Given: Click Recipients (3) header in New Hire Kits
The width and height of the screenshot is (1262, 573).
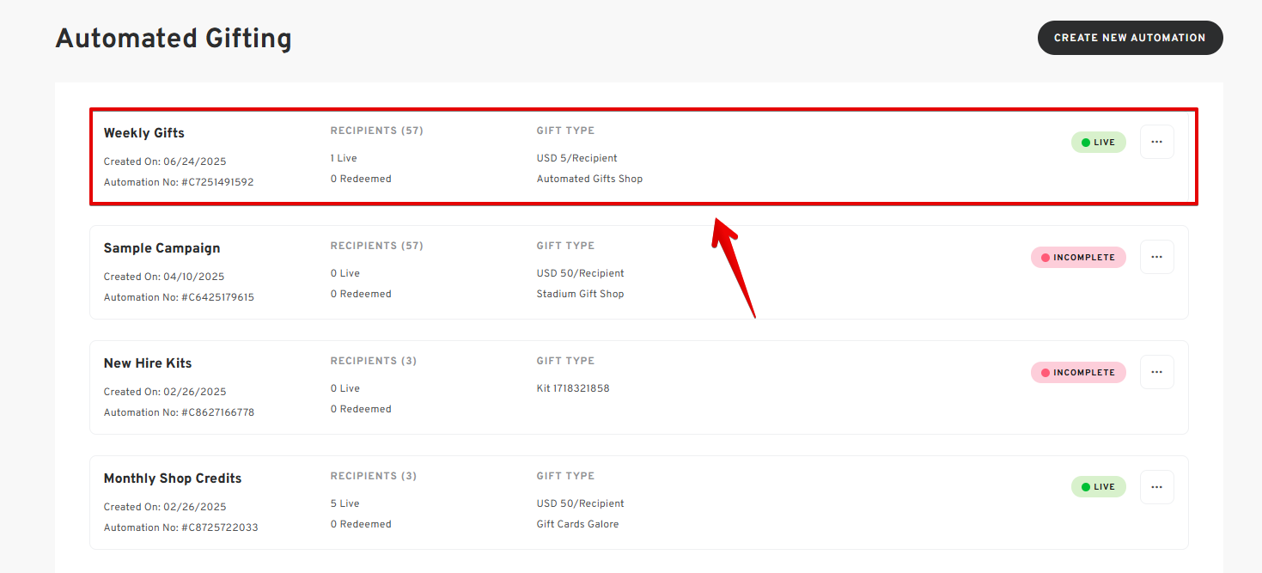Looking at the screenshot, I should point(374,361).
